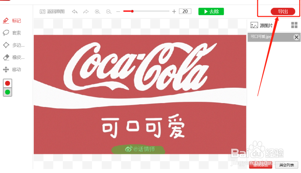301x173 pixels.
Task: Click the brush size slider handle
Action: (x=132, y=11)
